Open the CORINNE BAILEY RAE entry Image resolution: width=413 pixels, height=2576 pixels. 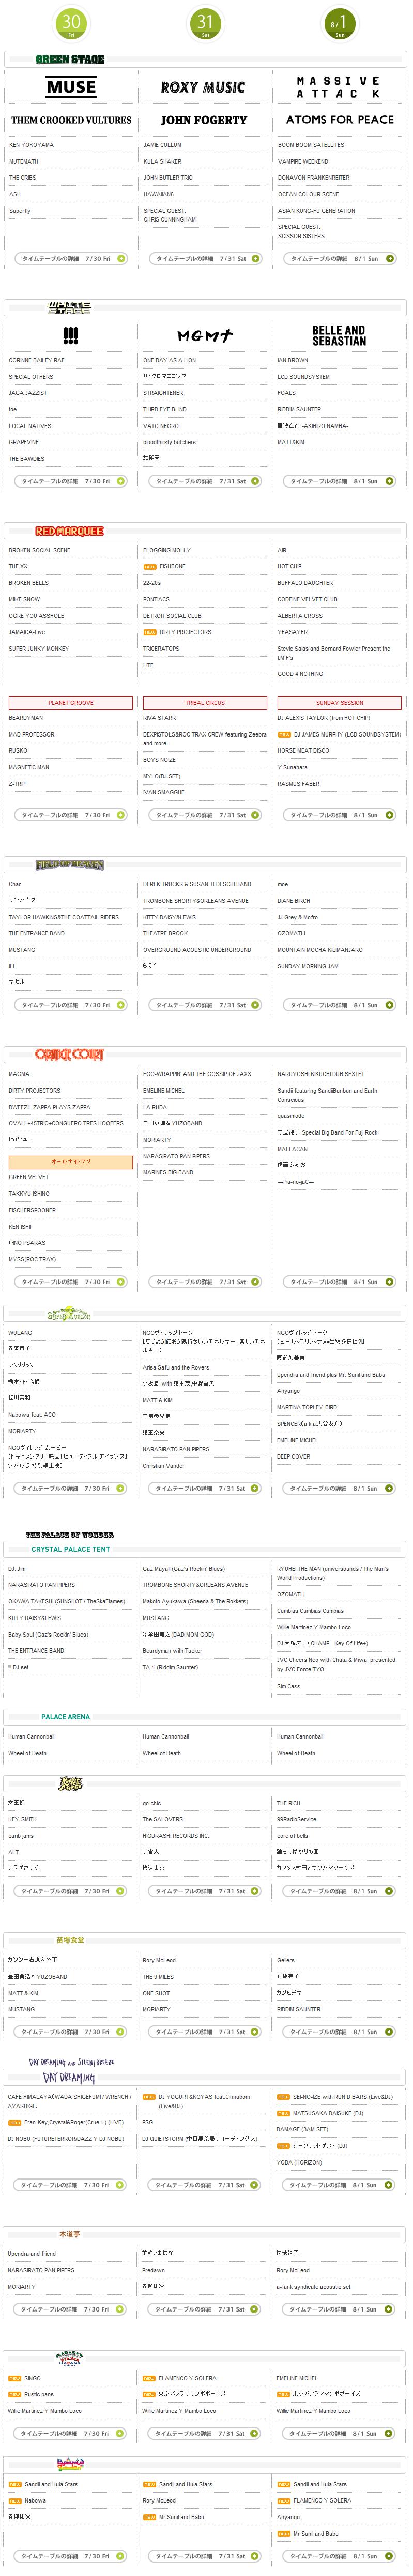coord(37,360)
